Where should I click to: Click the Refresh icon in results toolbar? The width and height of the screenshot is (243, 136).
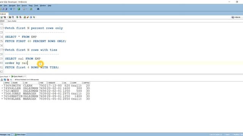pos(5,80)
